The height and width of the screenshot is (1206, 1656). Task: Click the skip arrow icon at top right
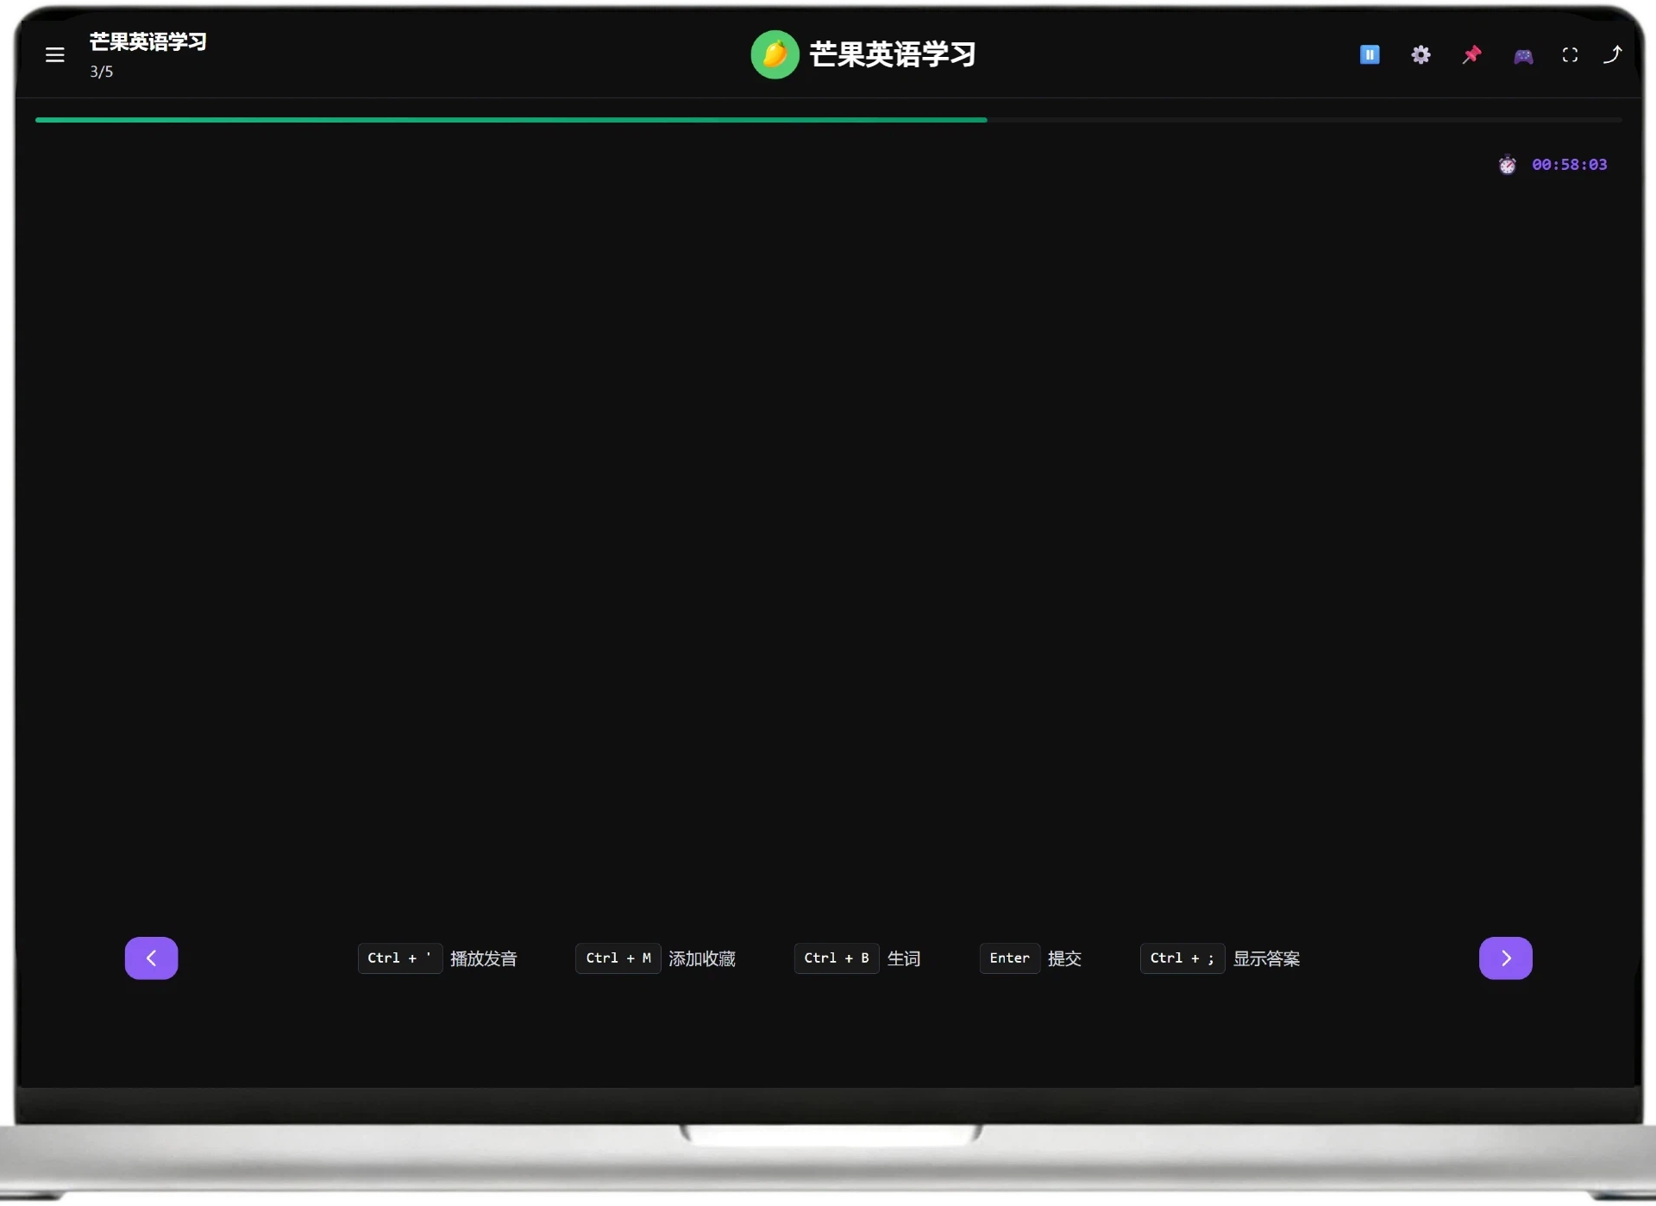(1614, 54)
